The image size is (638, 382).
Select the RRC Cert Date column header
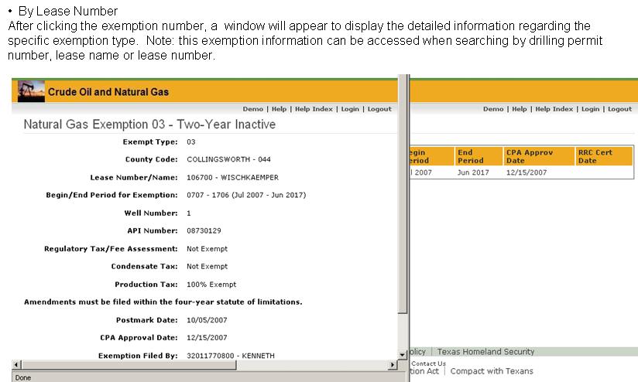click(x=595, y=156)
